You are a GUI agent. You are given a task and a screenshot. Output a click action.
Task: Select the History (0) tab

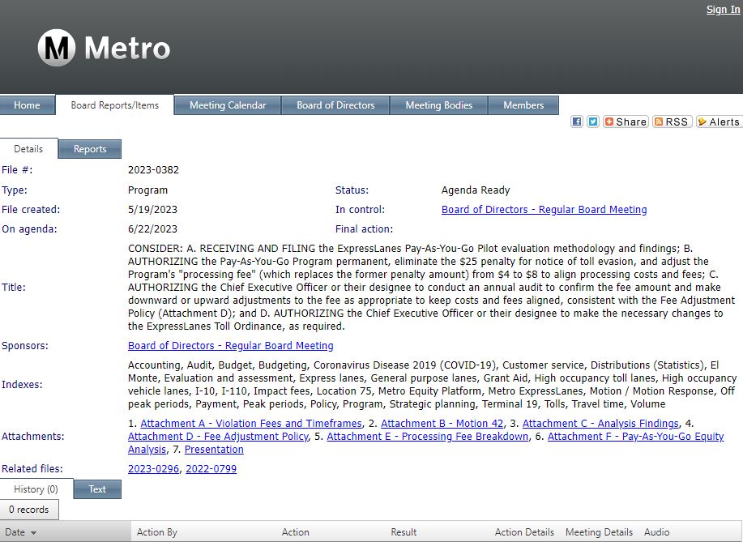coord(36,489)
